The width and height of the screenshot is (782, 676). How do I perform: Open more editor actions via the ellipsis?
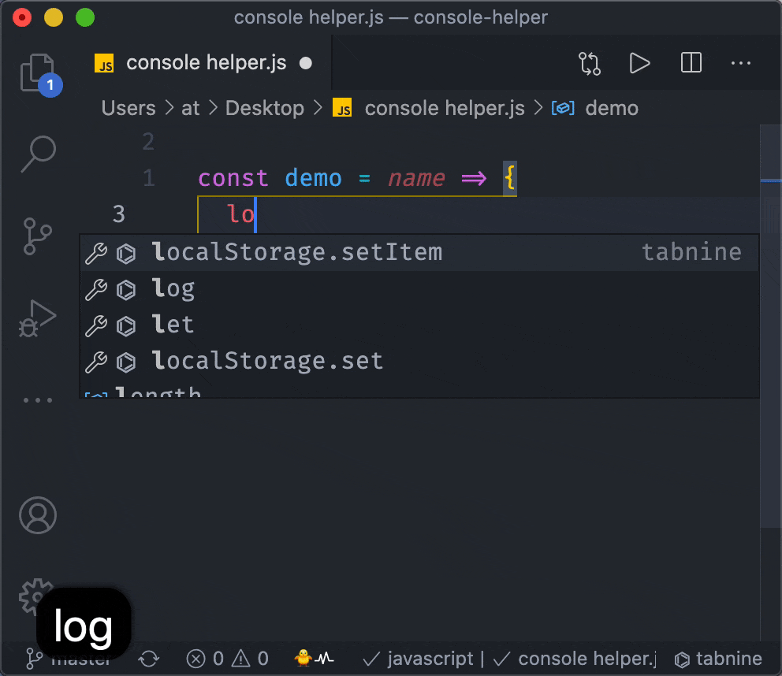coord(741,63)
